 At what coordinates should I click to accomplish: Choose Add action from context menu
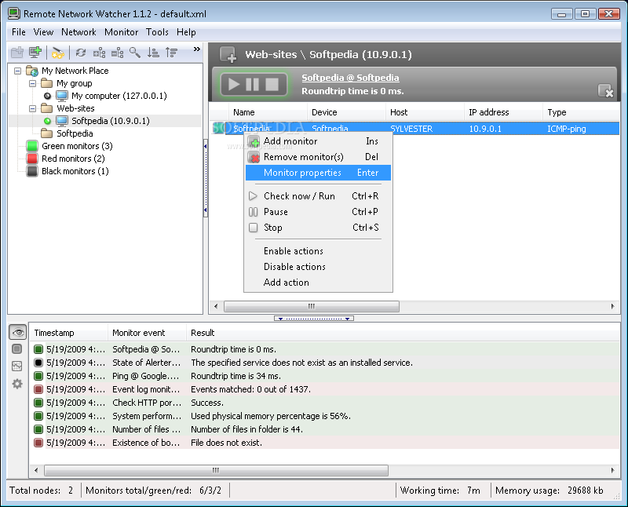pyautogui.click(x=318, y=283)
